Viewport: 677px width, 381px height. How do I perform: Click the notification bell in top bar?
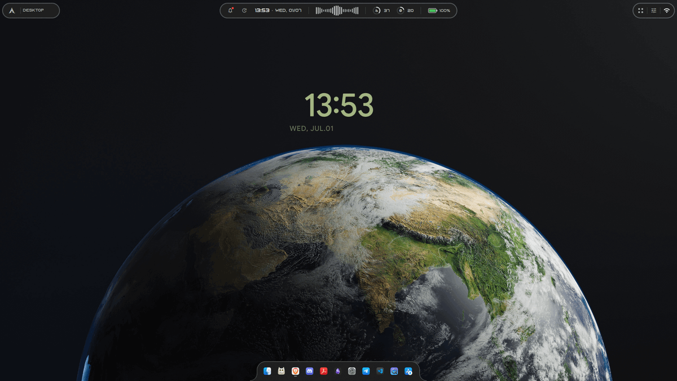231,10
